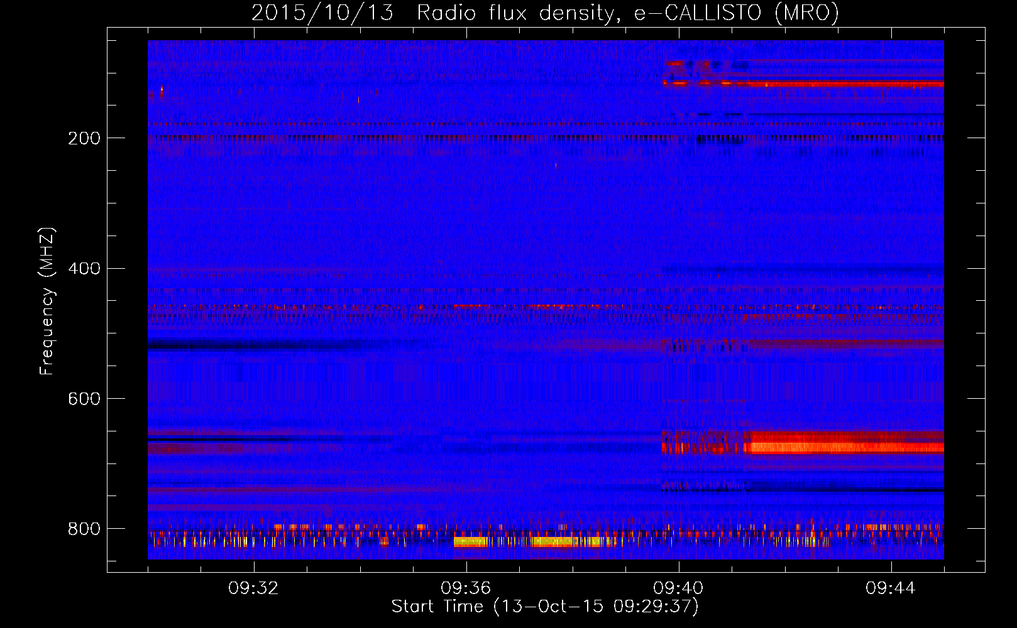Click the red emission band near 115 MHz after 09:40
1017x628 pixels.
pos(803,83)
